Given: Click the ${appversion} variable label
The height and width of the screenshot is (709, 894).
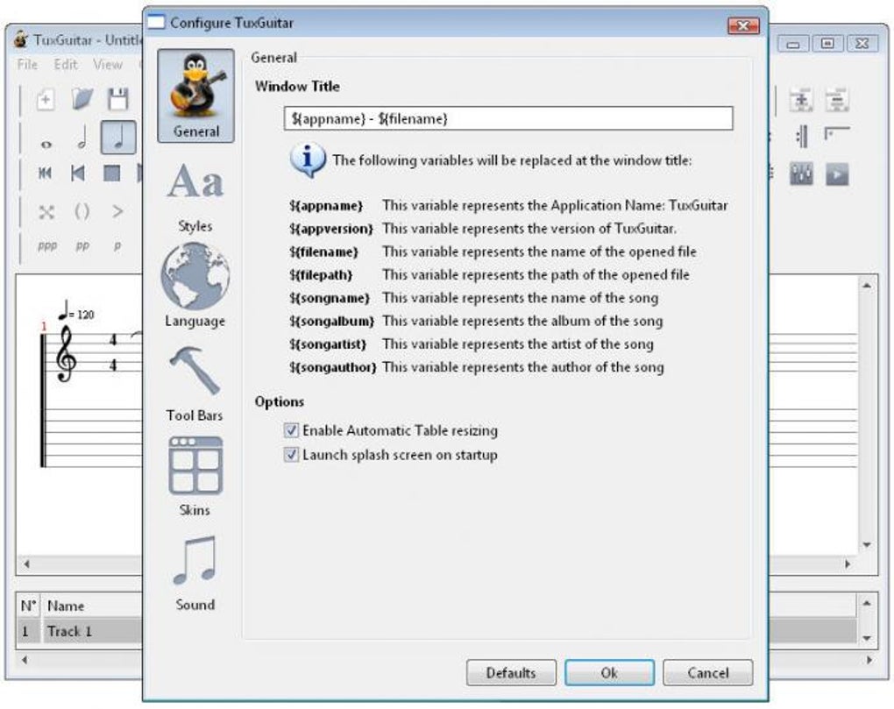Looking at the screenshot, I should tap(331, 229).
